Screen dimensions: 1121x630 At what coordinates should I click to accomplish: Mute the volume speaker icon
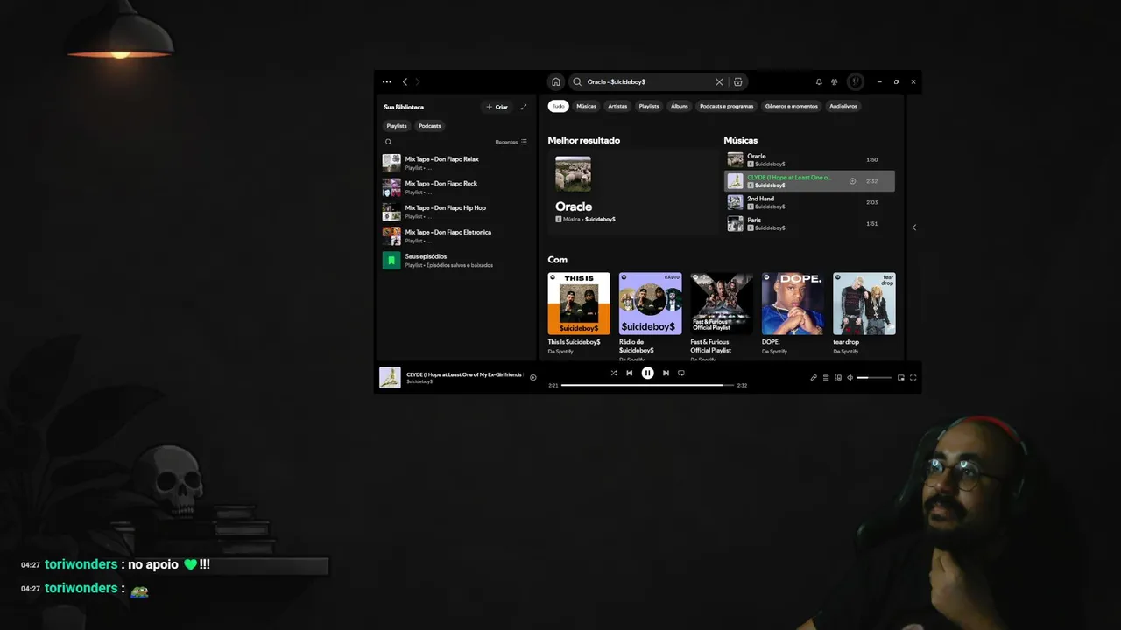(x=850, y=378)
